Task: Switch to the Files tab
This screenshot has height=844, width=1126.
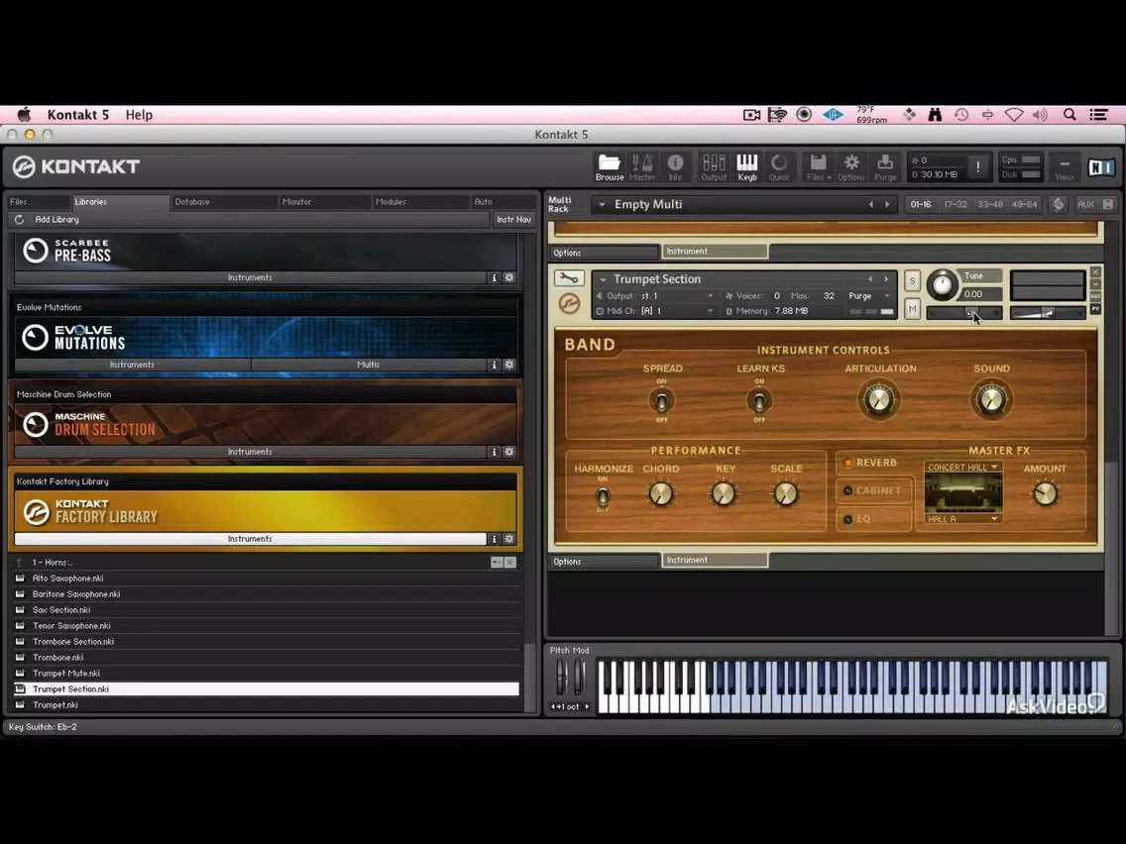Action: tap(38, 202)
